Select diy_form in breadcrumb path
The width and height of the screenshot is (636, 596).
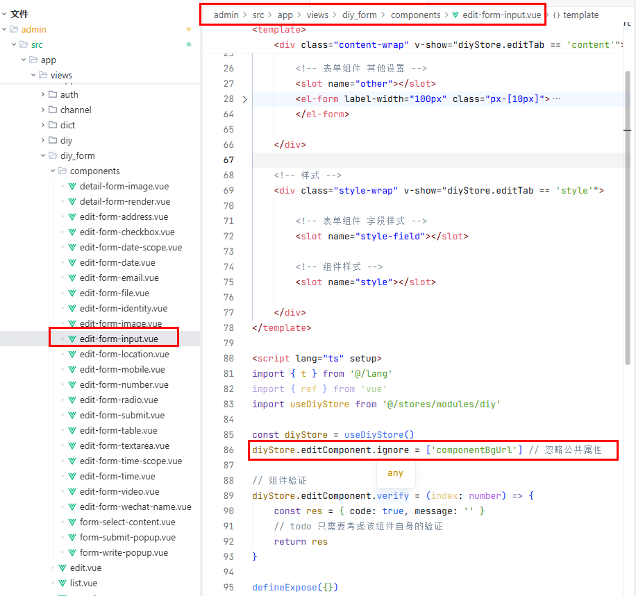click(x=361, y=15)
